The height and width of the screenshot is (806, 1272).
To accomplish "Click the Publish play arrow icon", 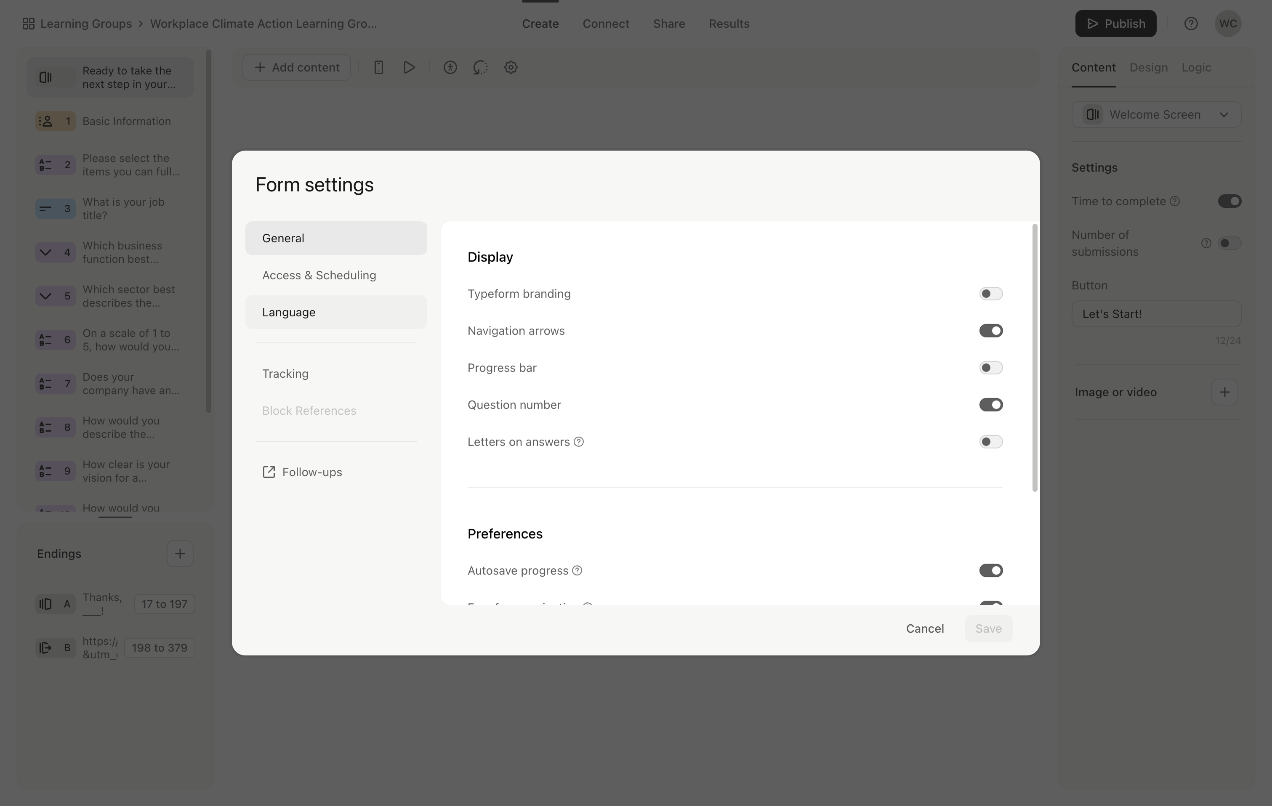I will (x=1092, y=24).
